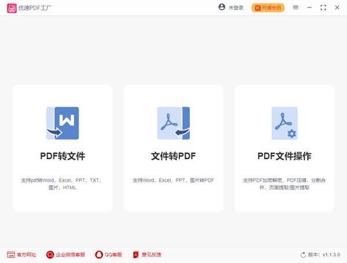Click the version refresh icon
Viewport: 347px width, 263px height.
(x=303, y=255)
